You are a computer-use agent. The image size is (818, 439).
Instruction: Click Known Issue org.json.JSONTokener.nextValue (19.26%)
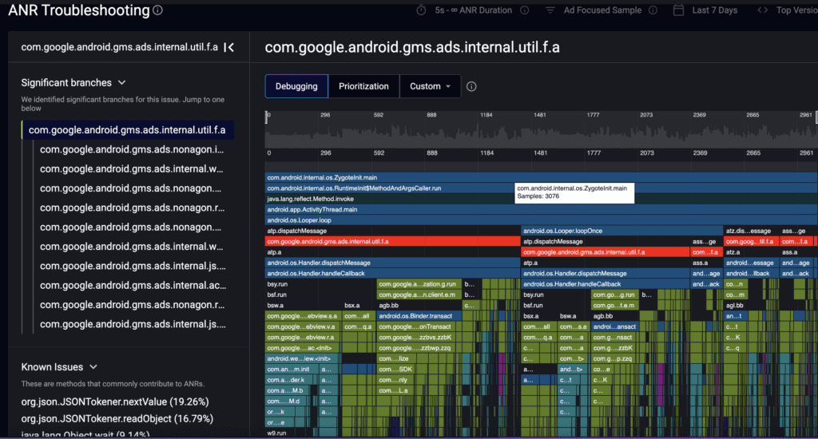point(115,402)
